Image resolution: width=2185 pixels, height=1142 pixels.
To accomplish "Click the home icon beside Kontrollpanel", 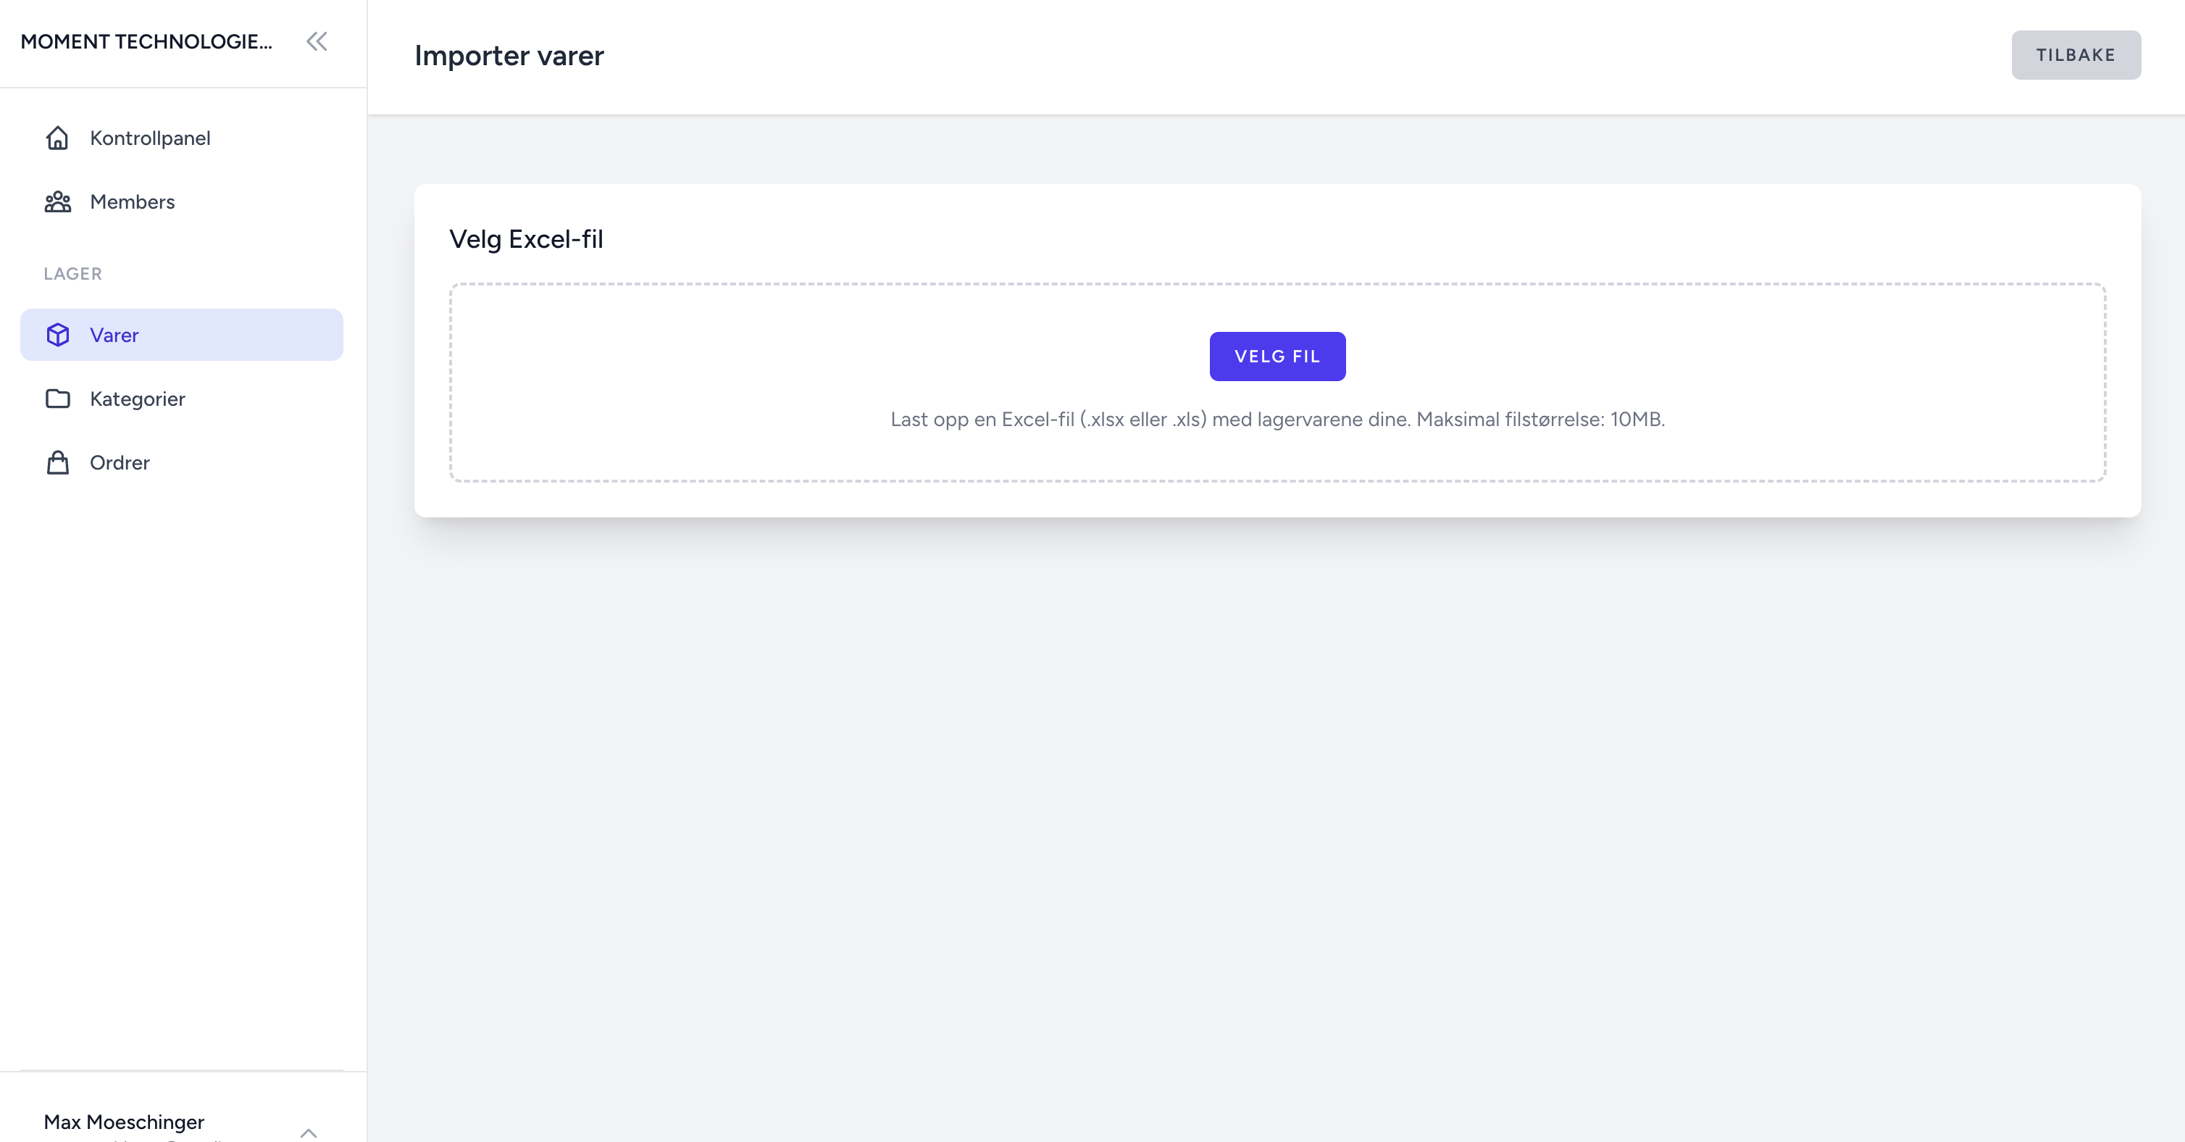I will 58,138.
